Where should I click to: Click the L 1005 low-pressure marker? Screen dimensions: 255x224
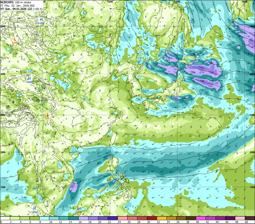pyautogui.click(x=78, y=210)
